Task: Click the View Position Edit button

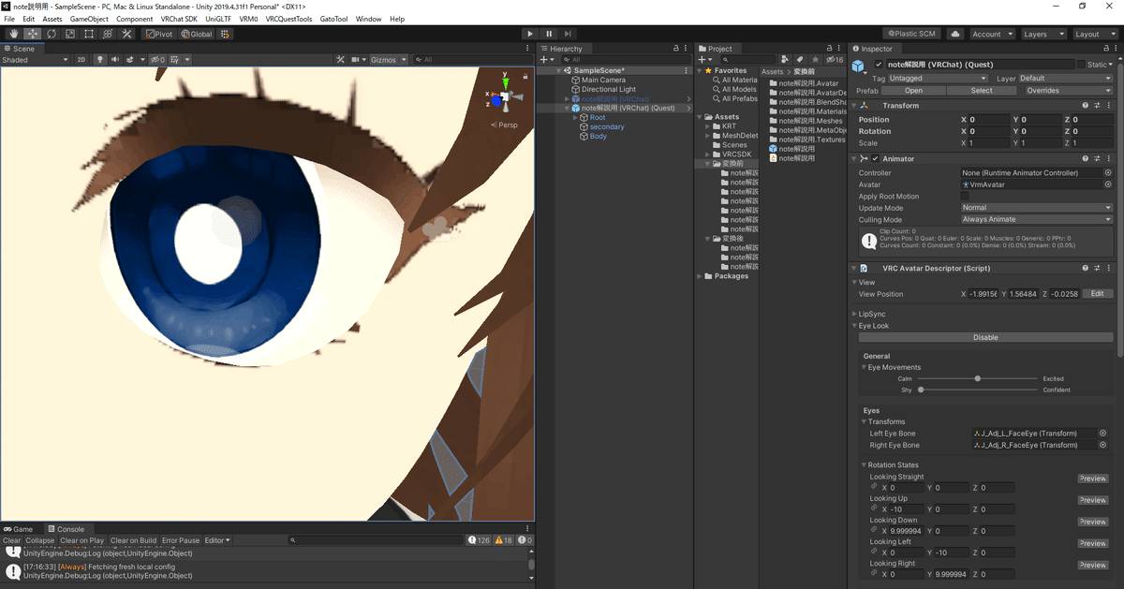Action: (1098, 294)
